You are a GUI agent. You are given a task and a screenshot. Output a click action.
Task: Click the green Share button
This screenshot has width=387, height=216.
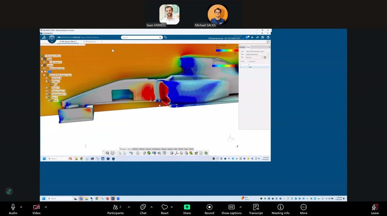pos(187,209)
